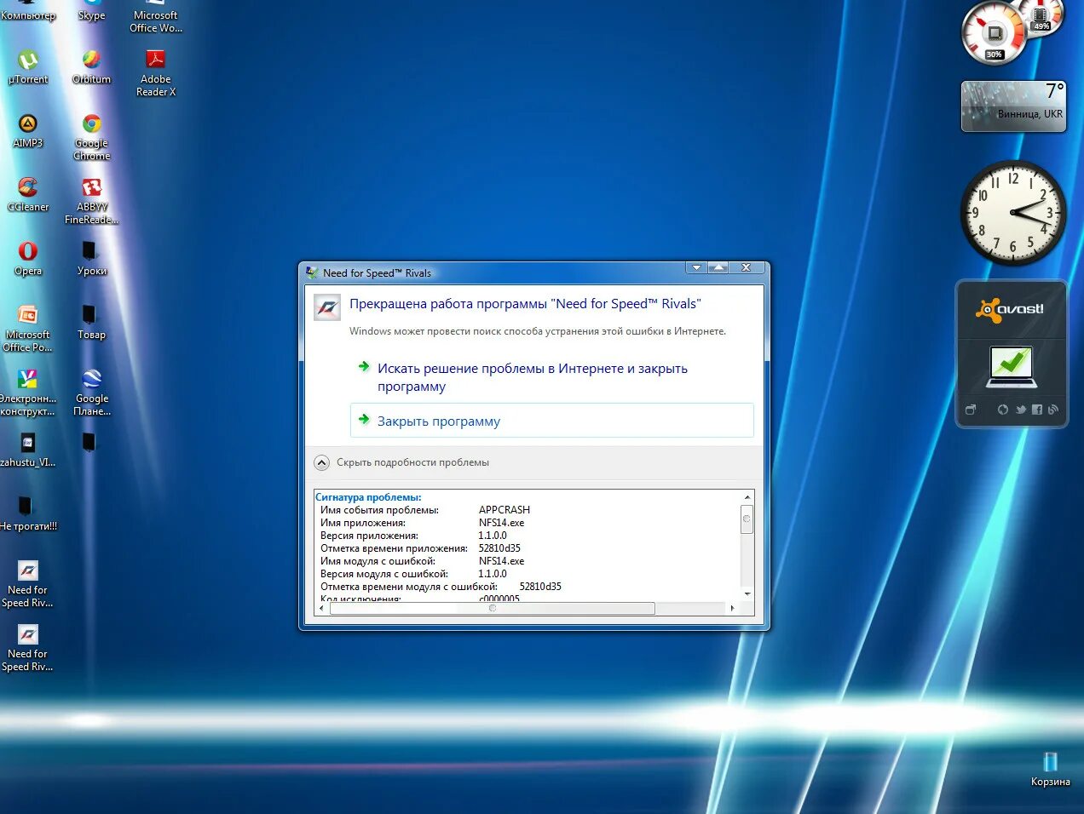1084x814 pixels.
Task: Click the blog feed icon in avast gadget
Action: pos(1053,410)
